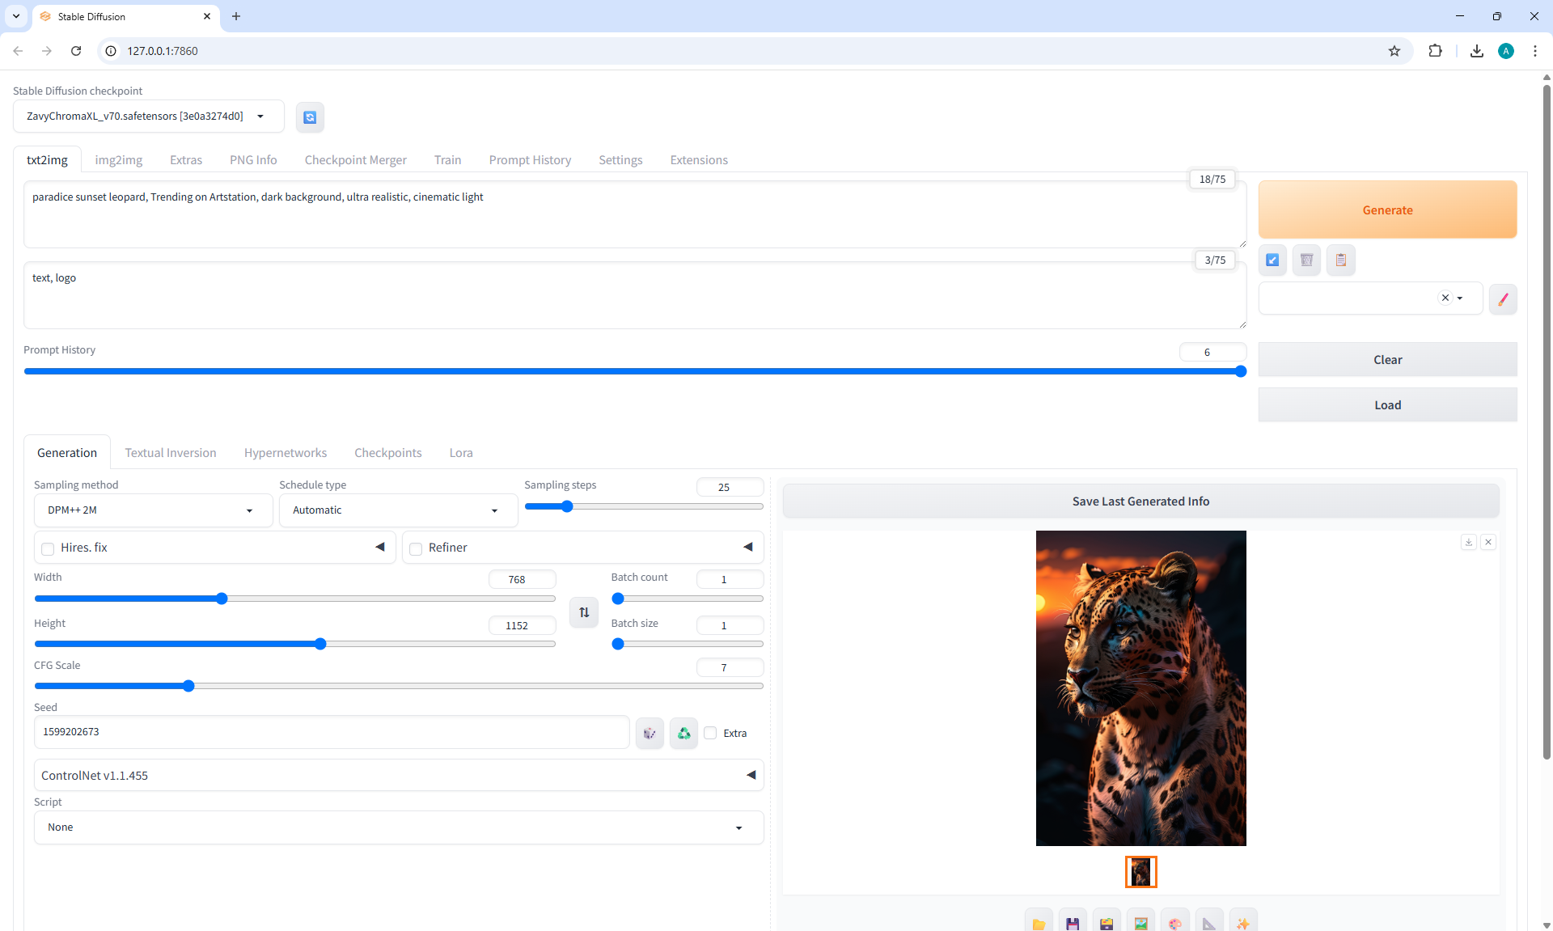Image resolution: width=1553 pixels, height=931 pixels.
Task: Click the orange Generate button
Action: (1387, 210)
